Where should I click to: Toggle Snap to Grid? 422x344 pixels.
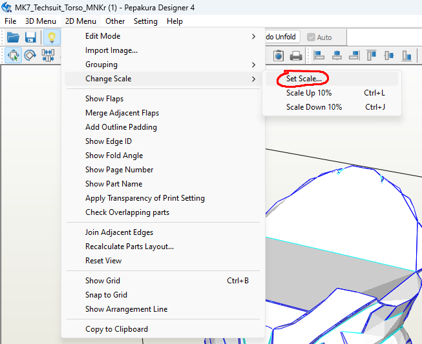(x=163, y=295)
